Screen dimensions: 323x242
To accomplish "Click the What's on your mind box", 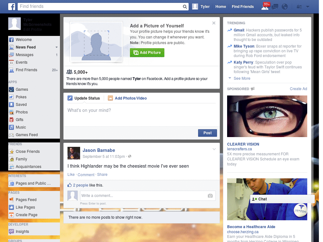I will [142, 115].
